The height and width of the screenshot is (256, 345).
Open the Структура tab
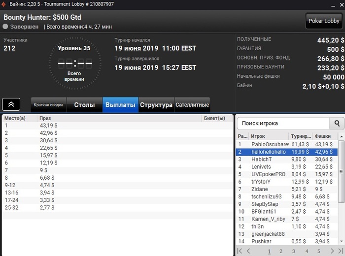[x=156, y=105]
